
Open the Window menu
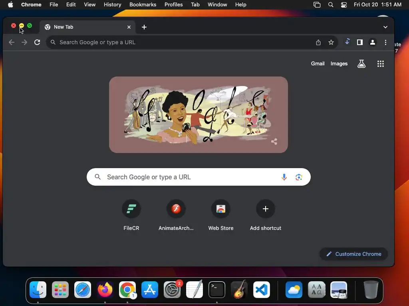tap(217, 4)
